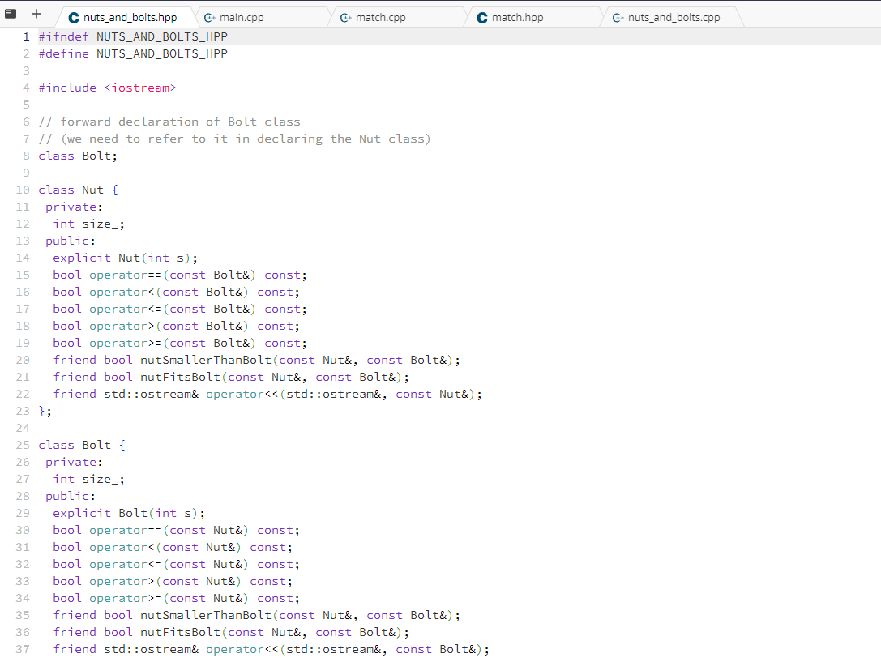Click 'class Nut {' declaration

78,190
